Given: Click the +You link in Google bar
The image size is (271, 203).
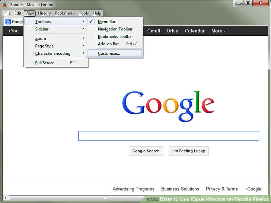Looking at the screenshot, I should click(x=13, y=31).
